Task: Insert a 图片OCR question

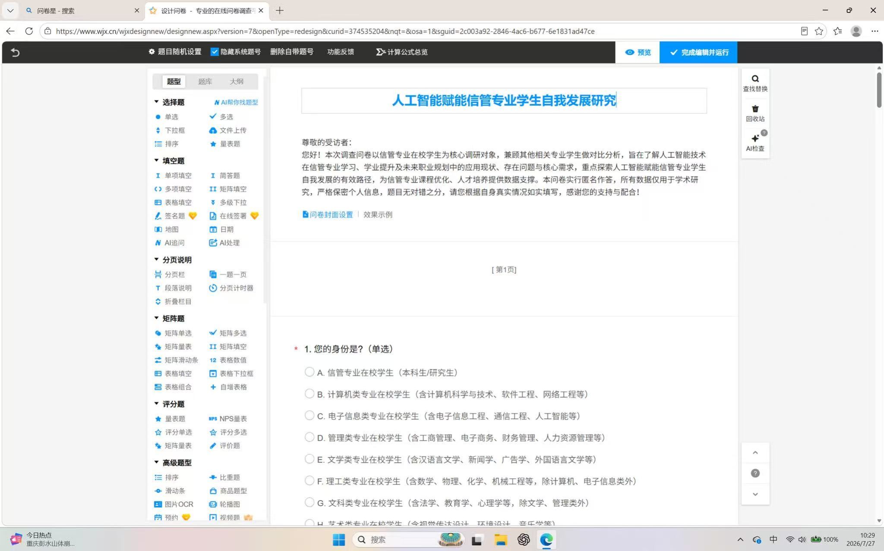Action: tap(174, 504)
